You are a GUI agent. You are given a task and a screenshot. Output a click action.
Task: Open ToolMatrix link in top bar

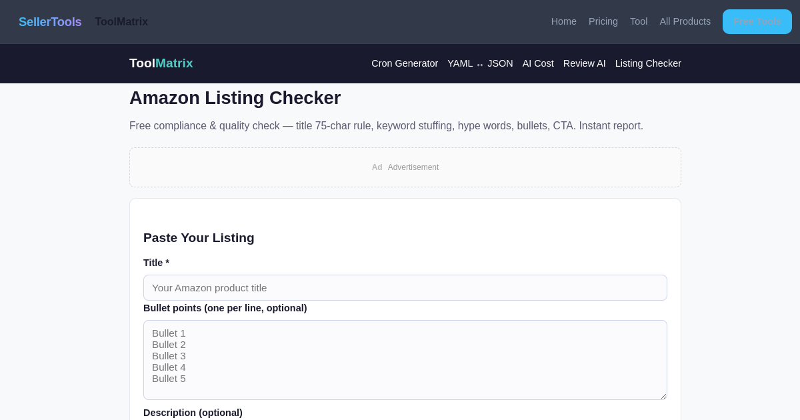click(x=121, y=22)
